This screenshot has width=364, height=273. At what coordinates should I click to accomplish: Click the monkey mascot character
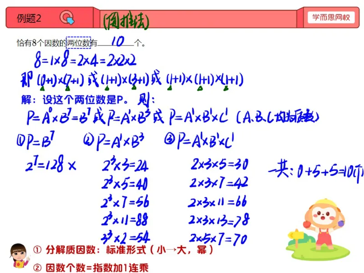(x=324, y=225)
